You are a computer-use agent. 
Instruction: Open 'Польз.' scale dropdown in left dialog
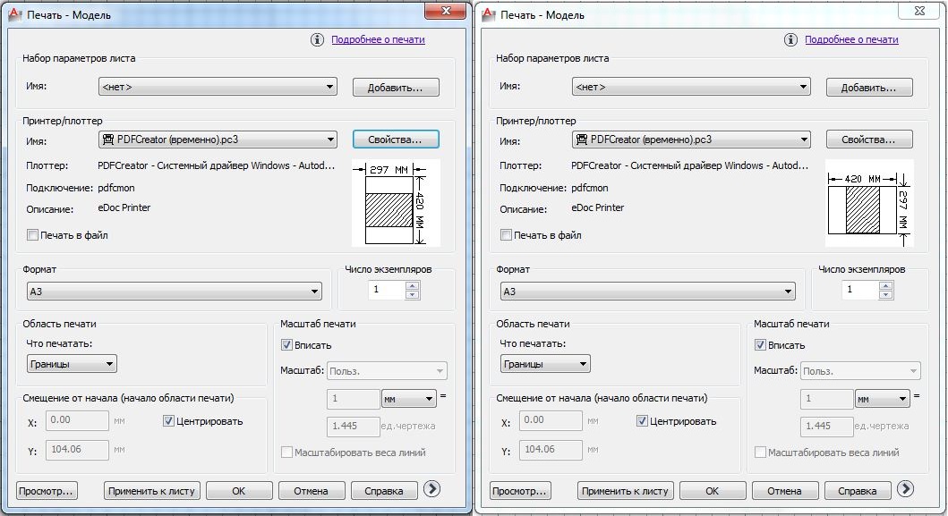387,370
